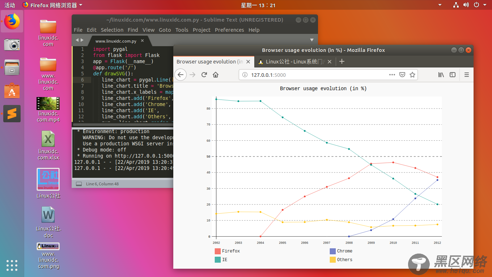Close the www.linuxidc.com.py Sublime tab
The height and width of the screenshot is (277, 492).
point(143,41)
